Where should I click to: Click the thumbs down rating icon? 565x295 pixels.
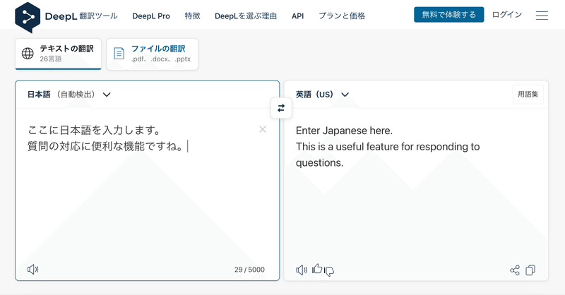pos(329,271)
